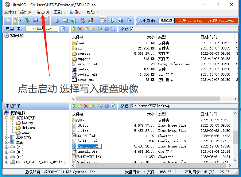Open the 选项(O) menu
This screenshot has height=177, width=241.
(x=76, y=12)
